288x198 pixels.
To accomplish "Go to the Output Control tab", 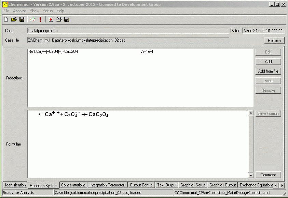I will 141,185.
